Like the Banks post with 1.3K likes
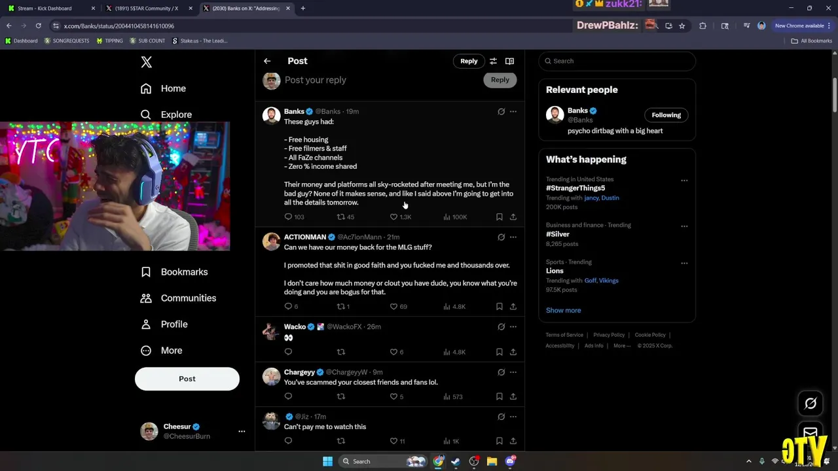Viewport: 838px width, 471px height. coord(400,217)
